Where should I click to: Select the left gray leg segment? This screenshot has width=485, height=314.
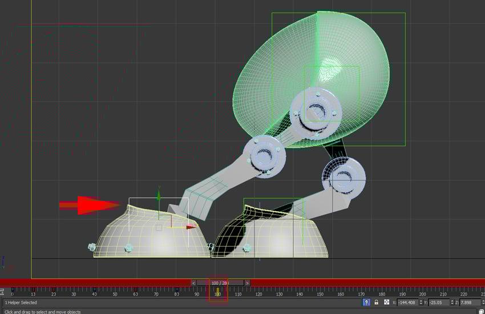[223, 183]
